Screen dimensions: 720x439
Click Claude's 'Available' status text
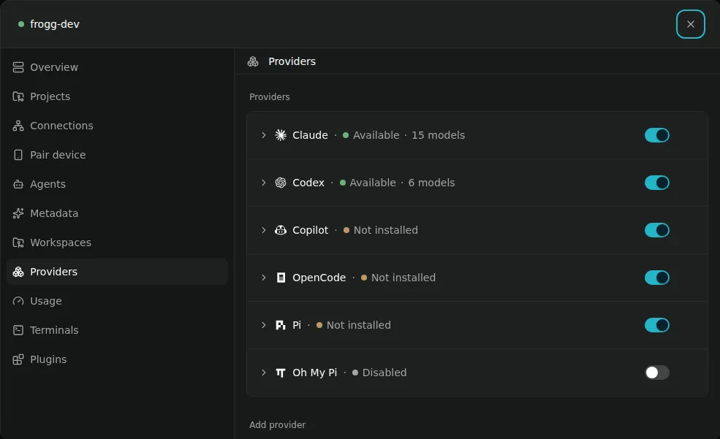[x=376, y=135]
